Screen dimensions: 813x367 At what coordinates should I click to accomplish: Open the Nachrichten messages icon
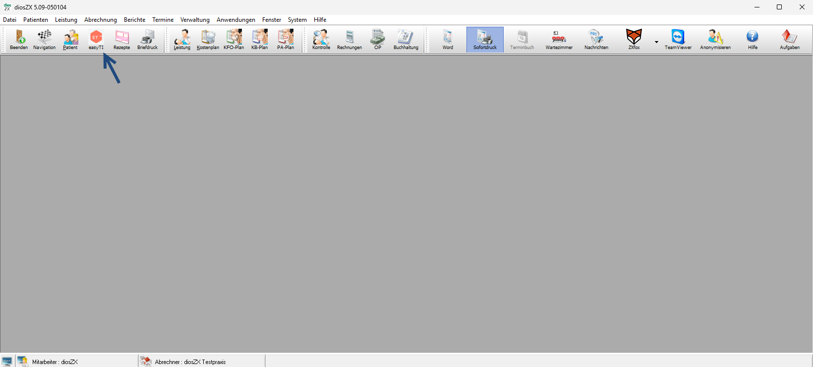coord(596,39)
